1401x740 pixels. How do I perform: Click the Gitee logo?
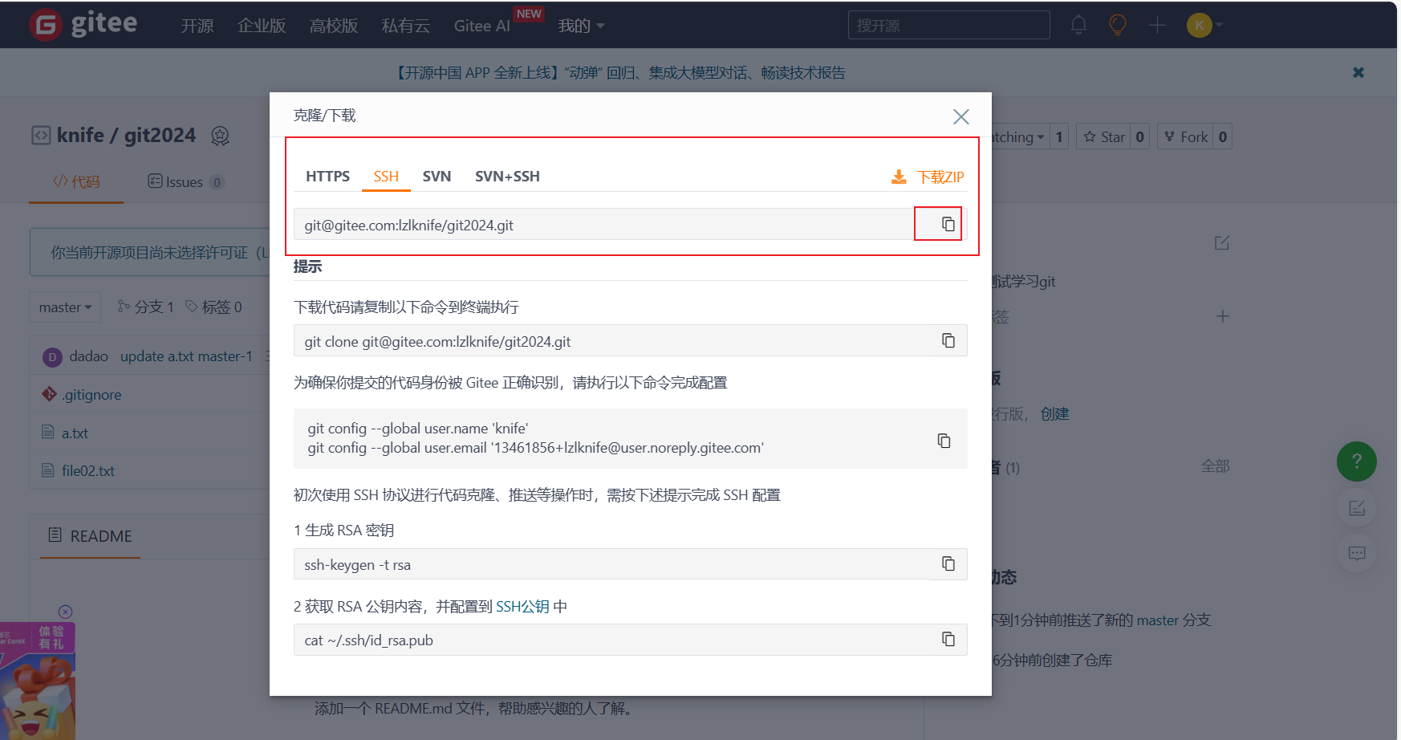(83, 24)
